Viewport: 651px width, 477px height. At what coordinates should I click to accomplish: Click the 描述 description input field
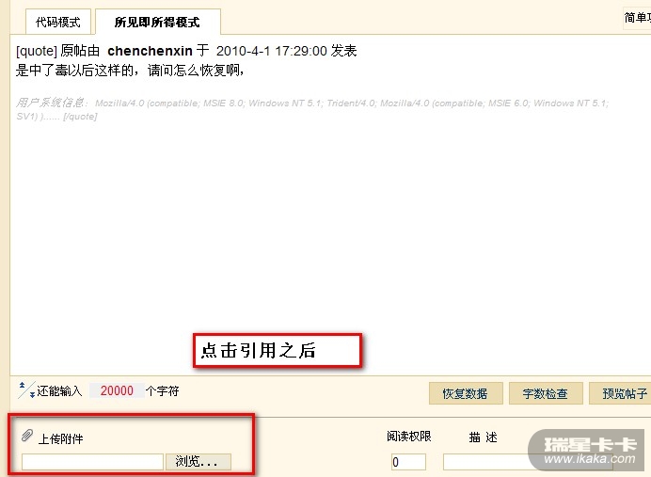point(527,462)
